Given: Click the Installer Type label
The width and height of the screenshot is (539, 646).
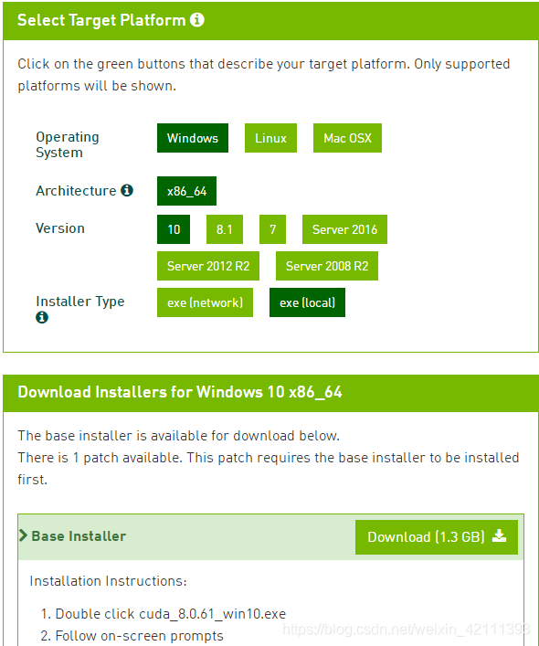Looking at the screenshot, I should [x=79, y=302].
